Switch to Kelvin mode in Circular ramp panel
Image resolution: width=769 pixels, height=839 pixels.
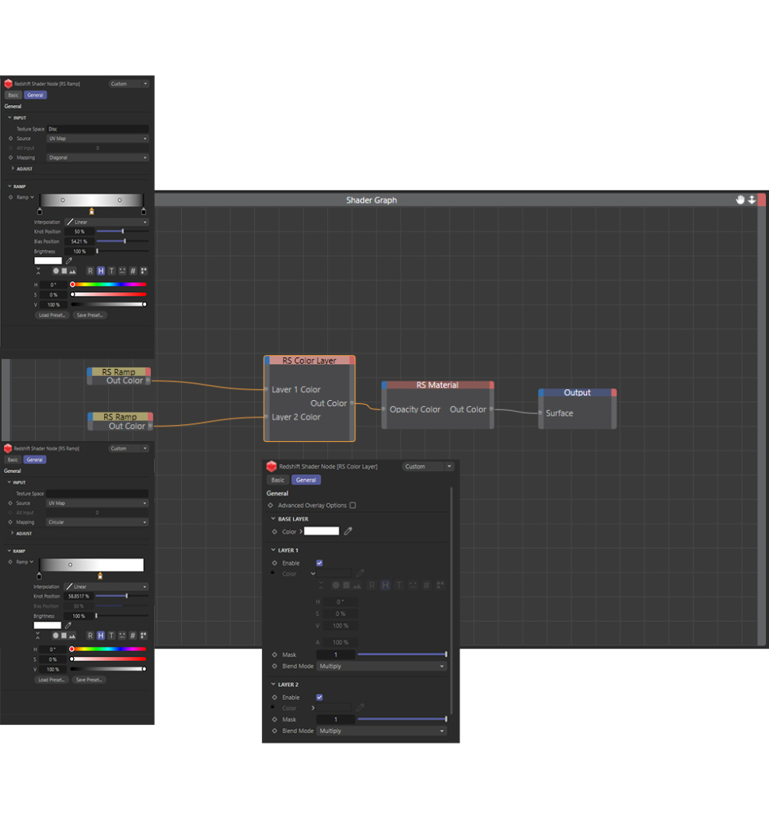[x=111, y=635]
